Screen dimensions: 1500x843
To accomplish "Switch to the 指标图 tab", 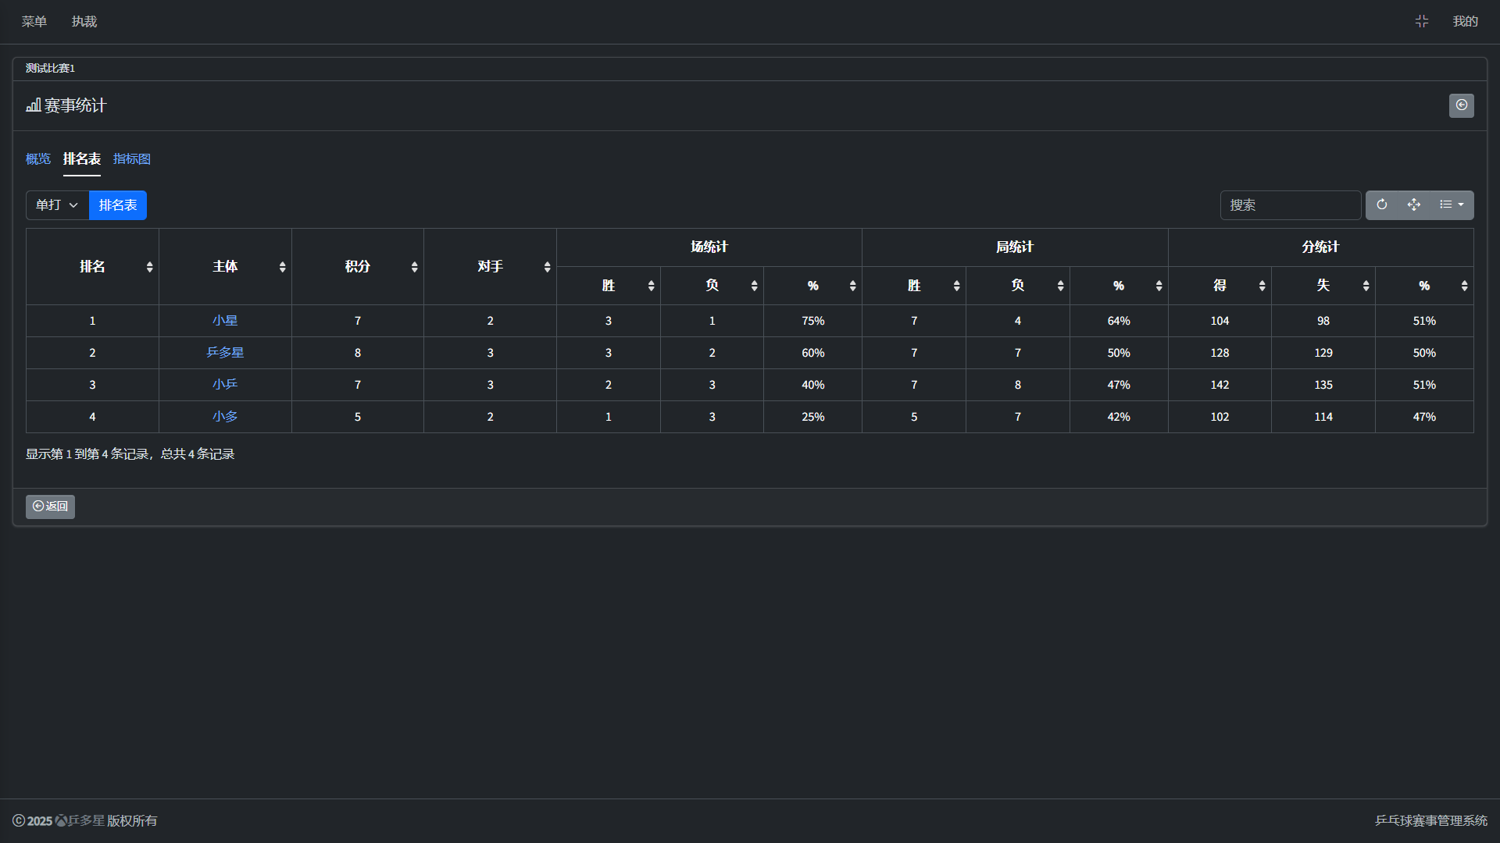I will (132, 159).
